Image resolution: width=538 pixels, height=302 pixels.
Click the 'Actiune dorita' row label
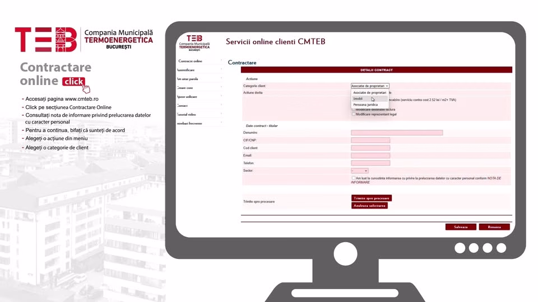coord(253,93)
